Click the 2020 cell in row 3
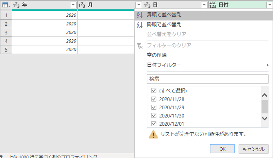Viewport: 273px width, 158px height. [x=45, y=32]
